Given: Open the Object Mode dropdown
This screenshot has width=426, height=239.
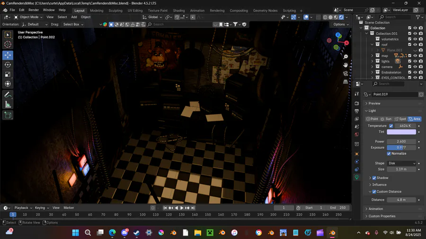Looking at the screenshot, I should click(x=28, y=17).
